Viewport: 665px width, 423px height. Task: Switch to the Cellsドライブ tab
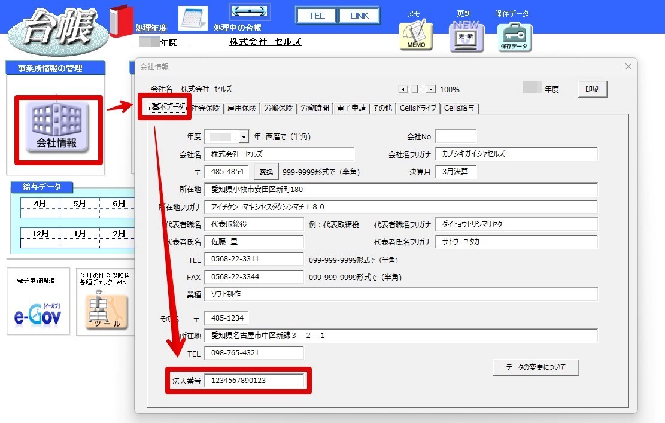pos(418,108)
